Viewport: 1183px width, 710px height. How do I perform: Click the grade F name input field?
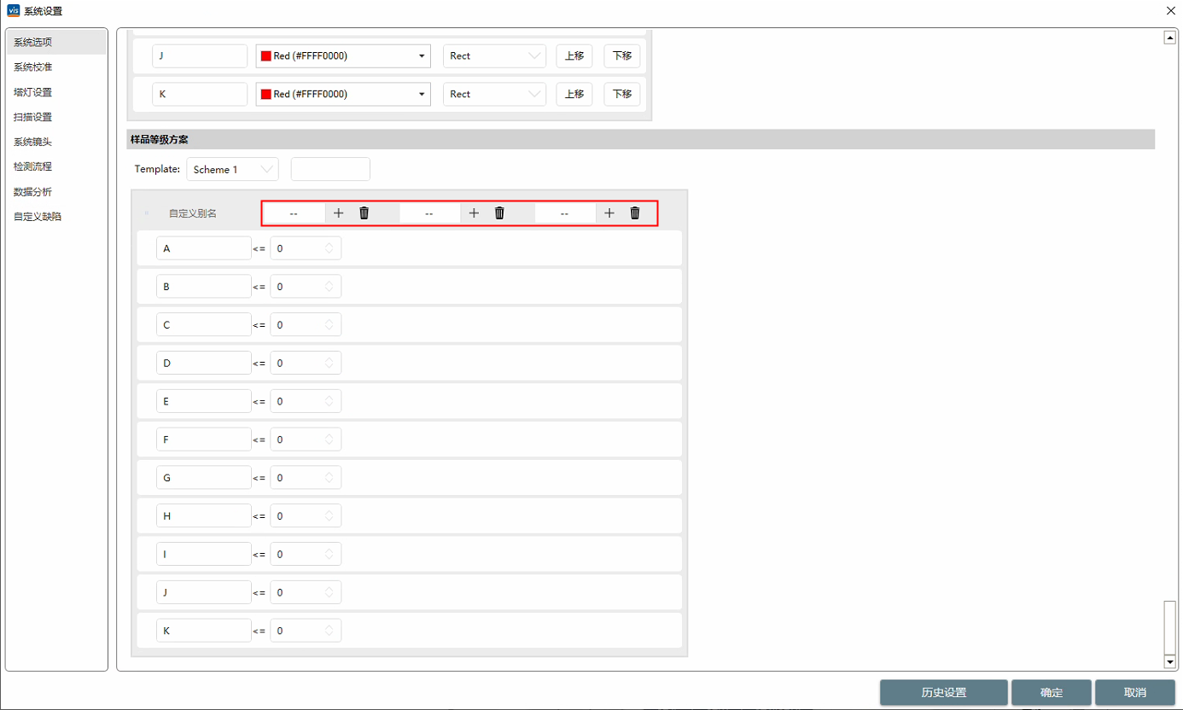[x=203, y=439]
